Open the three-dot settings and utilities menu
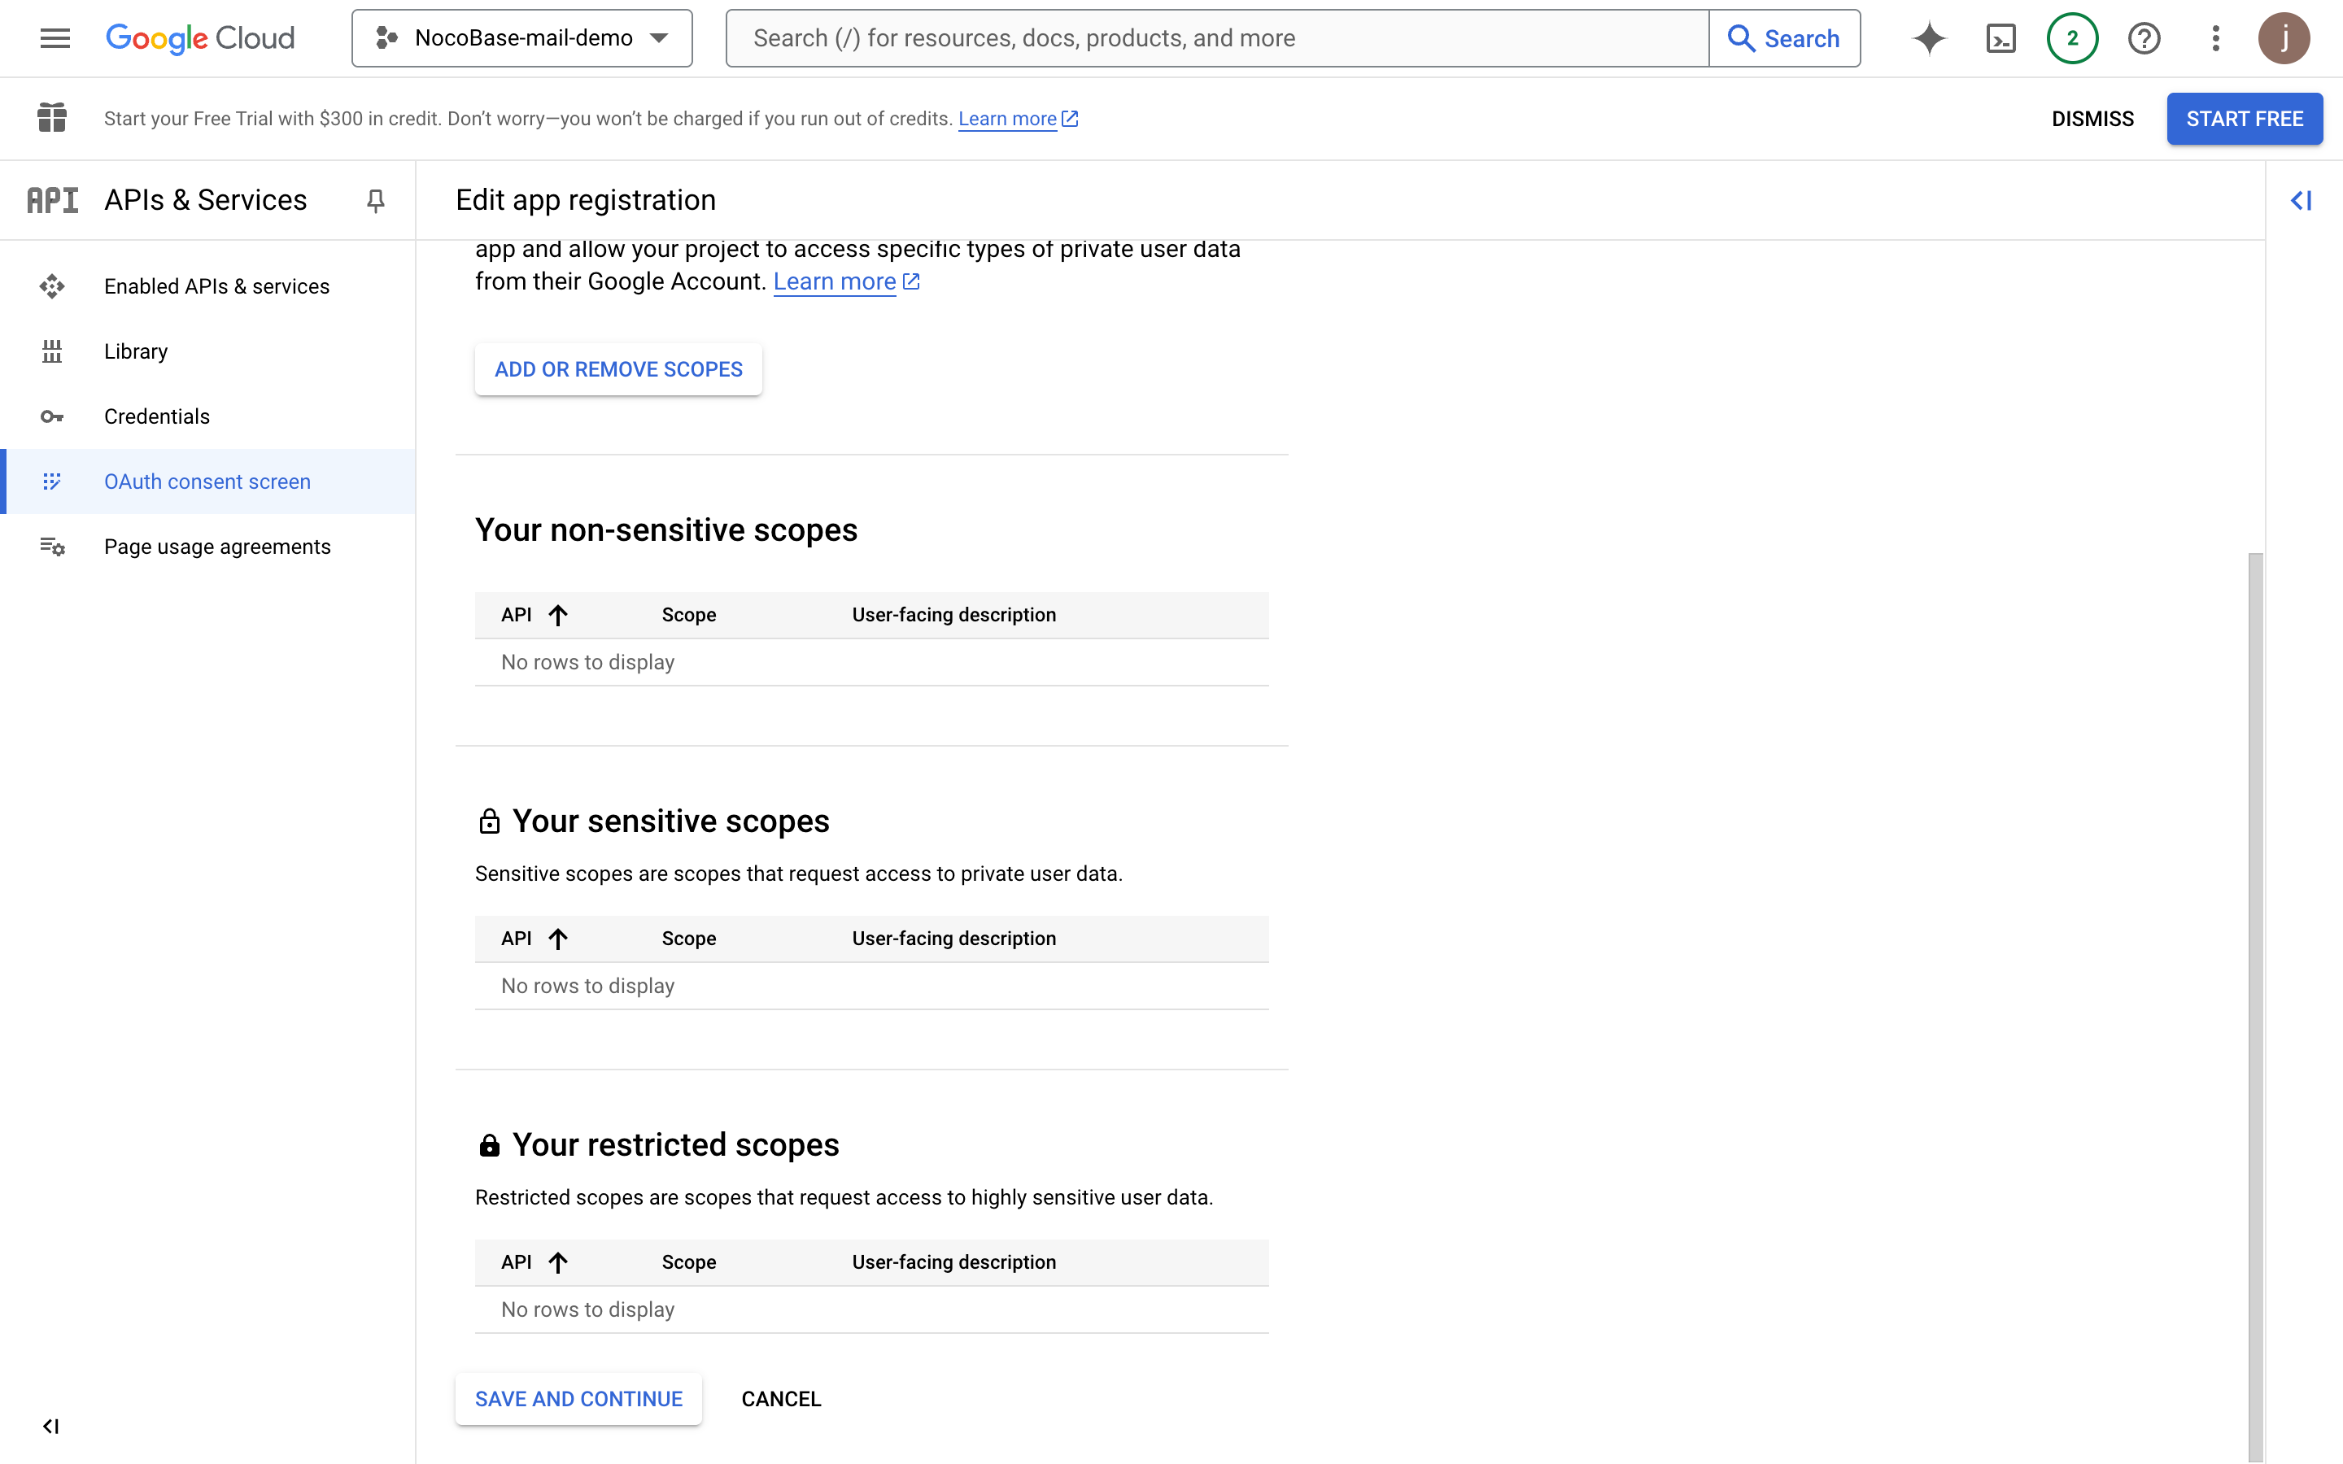The width and height of the screenshot is (2343, 1464). click(2215, 37)
